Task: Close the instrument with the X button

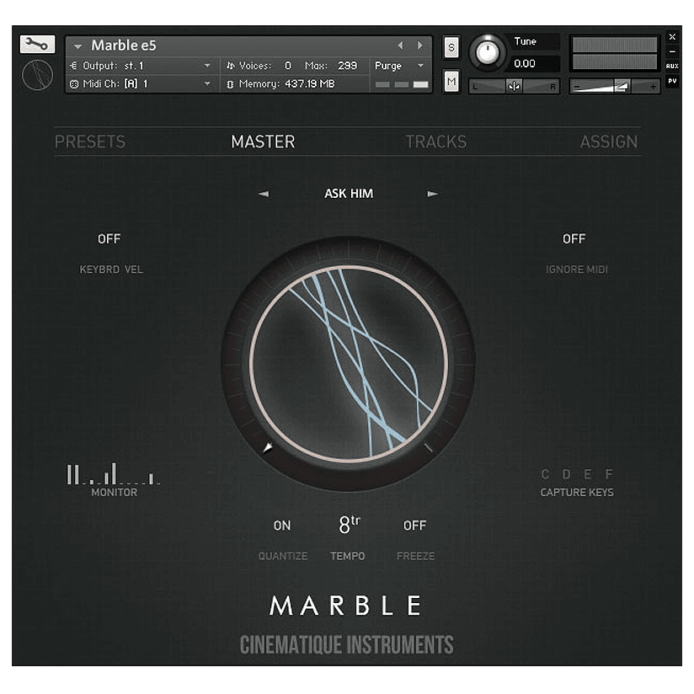Action: click(x=672, y=37)
